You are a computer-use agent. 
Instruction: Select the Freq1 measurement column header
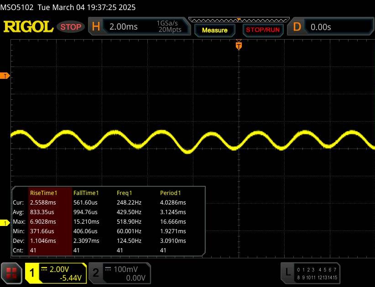(125, 193)
